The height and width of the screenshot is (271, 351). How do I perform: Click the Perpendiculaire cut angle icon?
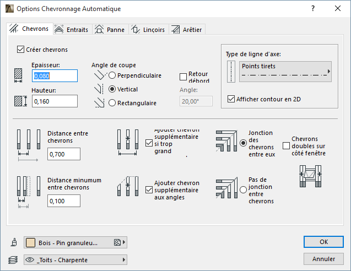click(99, 75)
